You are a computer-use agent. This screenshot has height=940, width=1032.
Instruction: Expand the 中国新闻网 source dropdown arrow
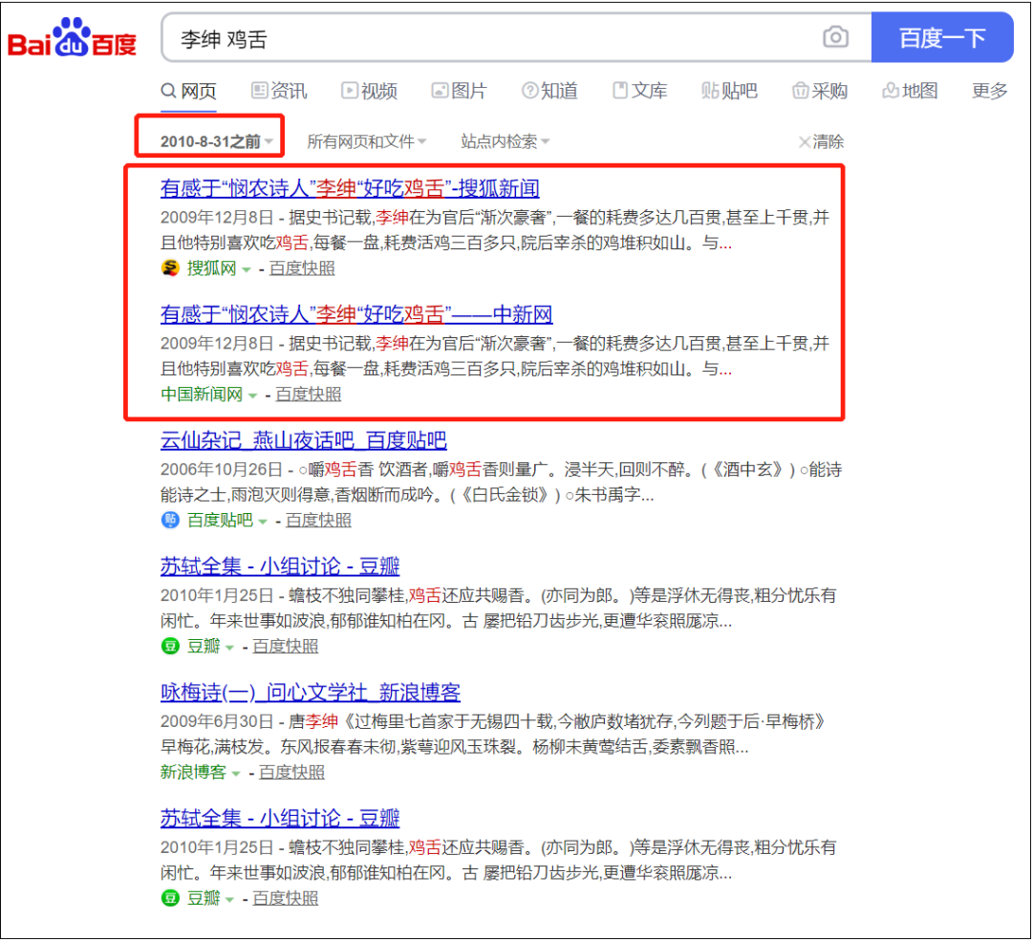click(252, 395)
